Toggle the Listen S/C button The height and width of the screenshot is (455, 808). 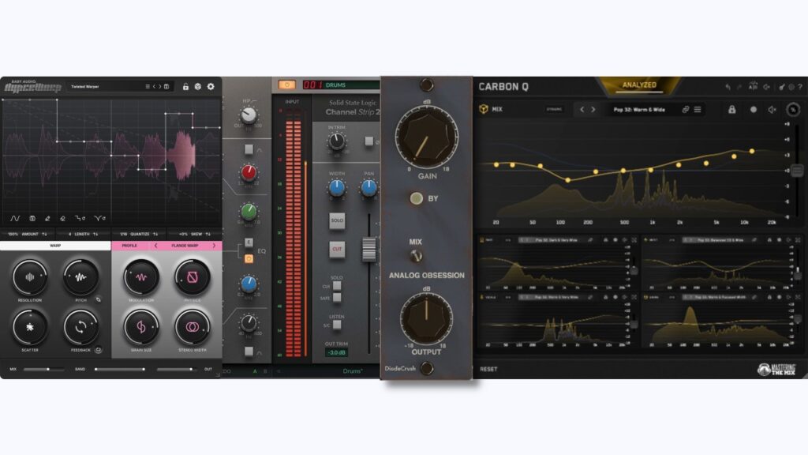[x=337, y=325]
